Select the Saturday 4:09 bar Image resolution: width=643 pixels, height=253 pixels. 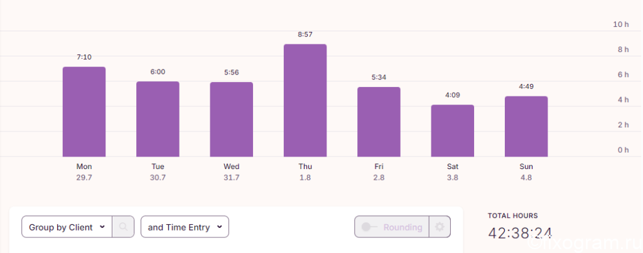pyautogui.click(x=453, y=131)
